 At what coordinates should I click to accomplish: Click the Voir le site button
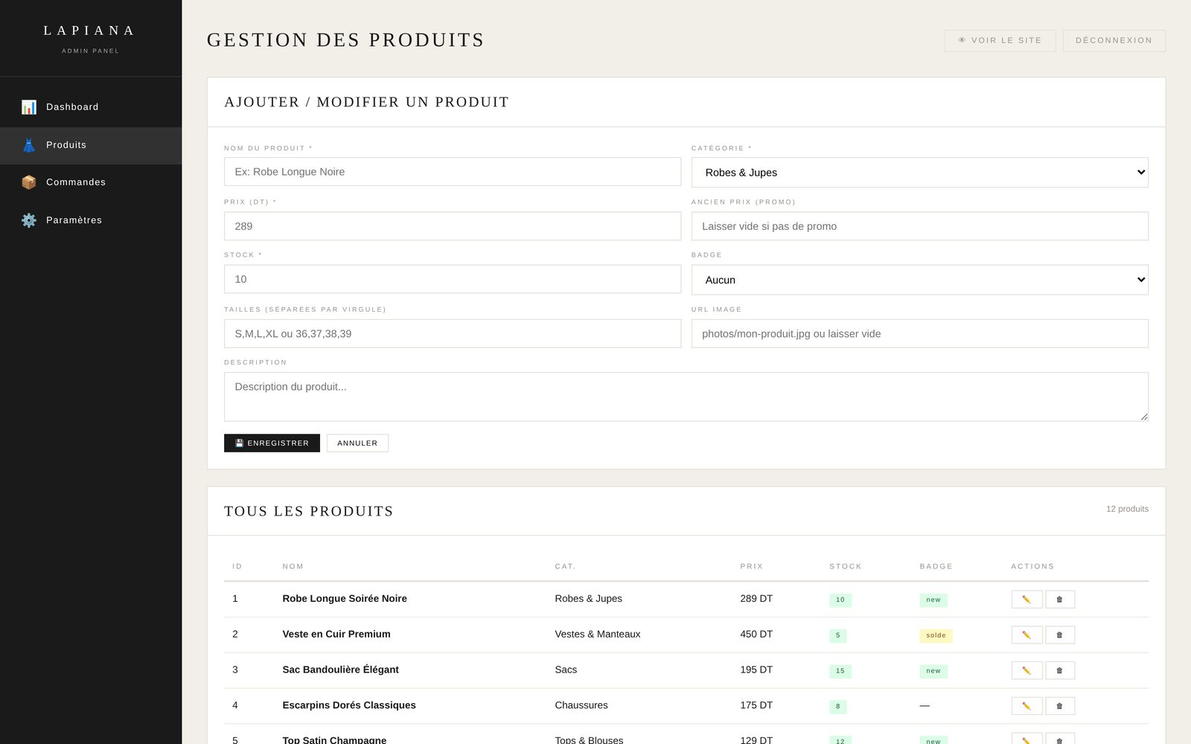pyautogui.click(x=1000, y=41)
